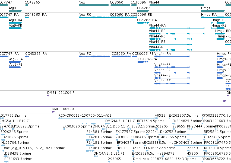Click the CG8060-PA protein label
This screenshot has height=163, width=231.
121,54
